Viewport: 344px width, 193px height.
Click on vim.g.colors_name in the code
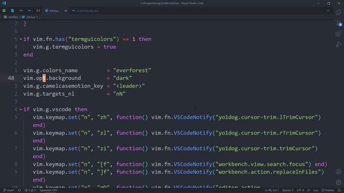(51, 70)
